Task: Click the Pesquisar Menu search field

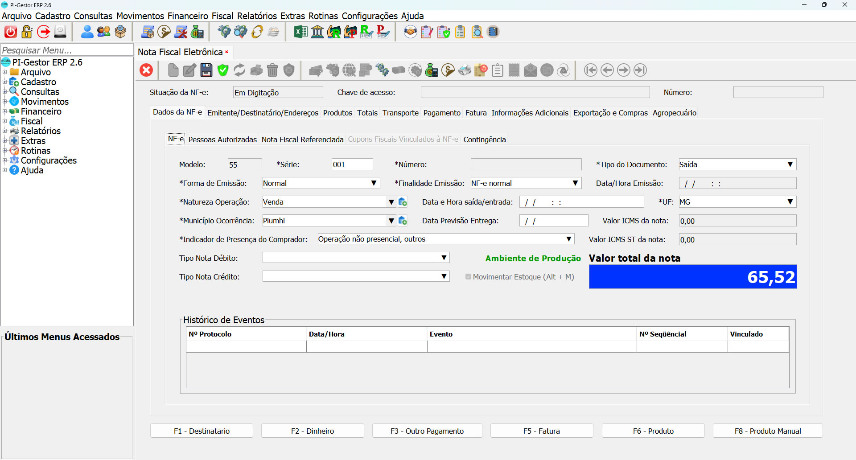Action: 67,50
